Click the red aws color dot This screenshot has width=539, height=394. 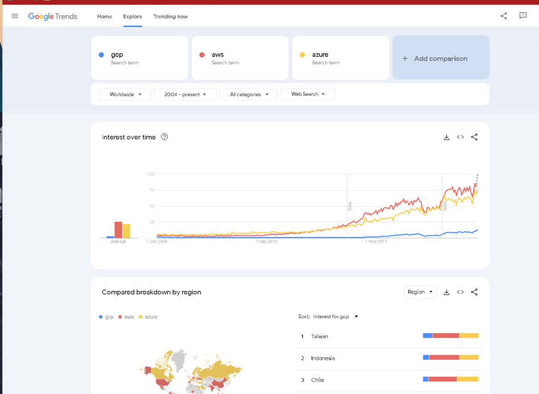click(202, 55)
